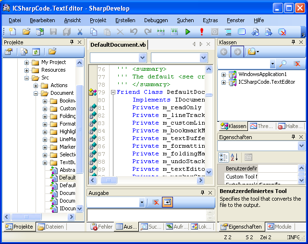The width and height of the screenshot is (308, 244).
Task: Click the back arrow in Klassen panel
Action: 224,52
